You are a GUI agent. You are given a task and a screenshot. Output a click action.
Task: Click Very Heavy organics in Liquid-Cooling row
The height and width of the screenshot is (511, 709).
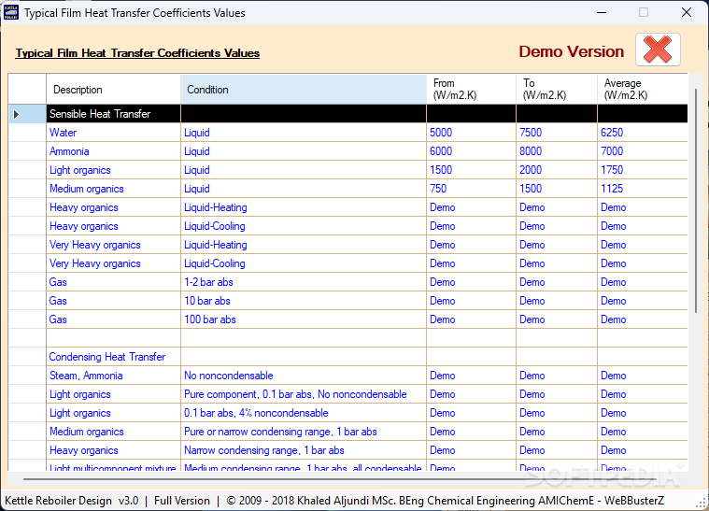[113, 263]
